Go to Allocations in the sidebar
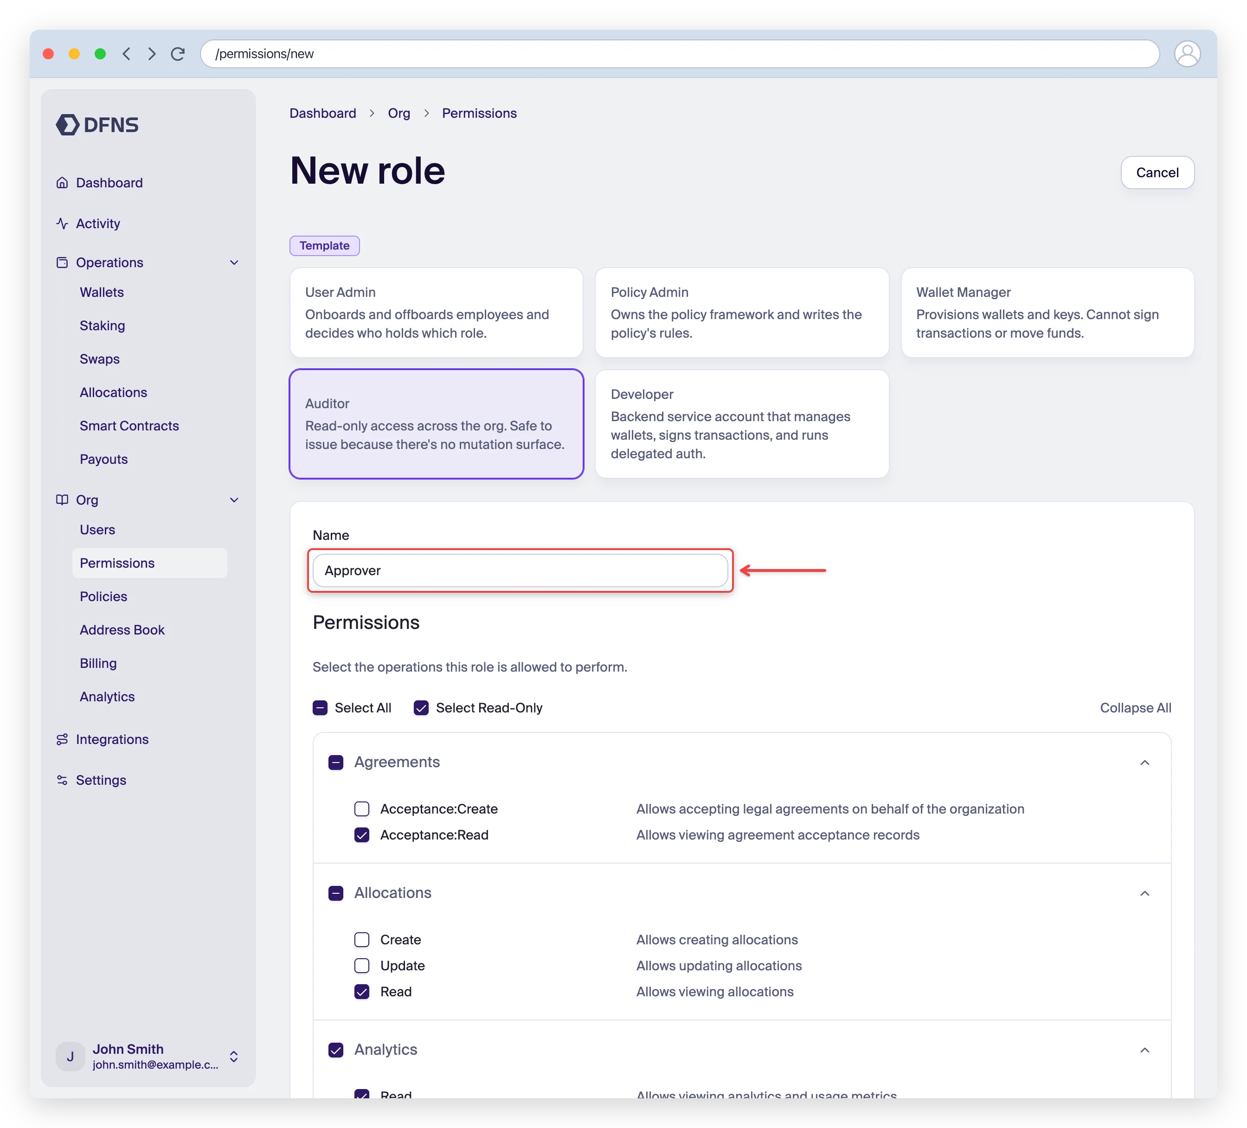 pyautogui.click(x=113, y=392)
